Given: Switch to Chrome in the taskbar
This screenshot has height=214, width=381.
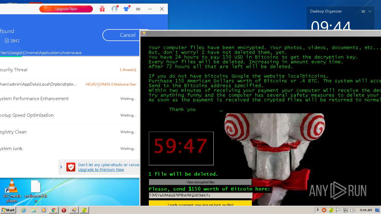Looking at the screenshot, I should (54, 210).
